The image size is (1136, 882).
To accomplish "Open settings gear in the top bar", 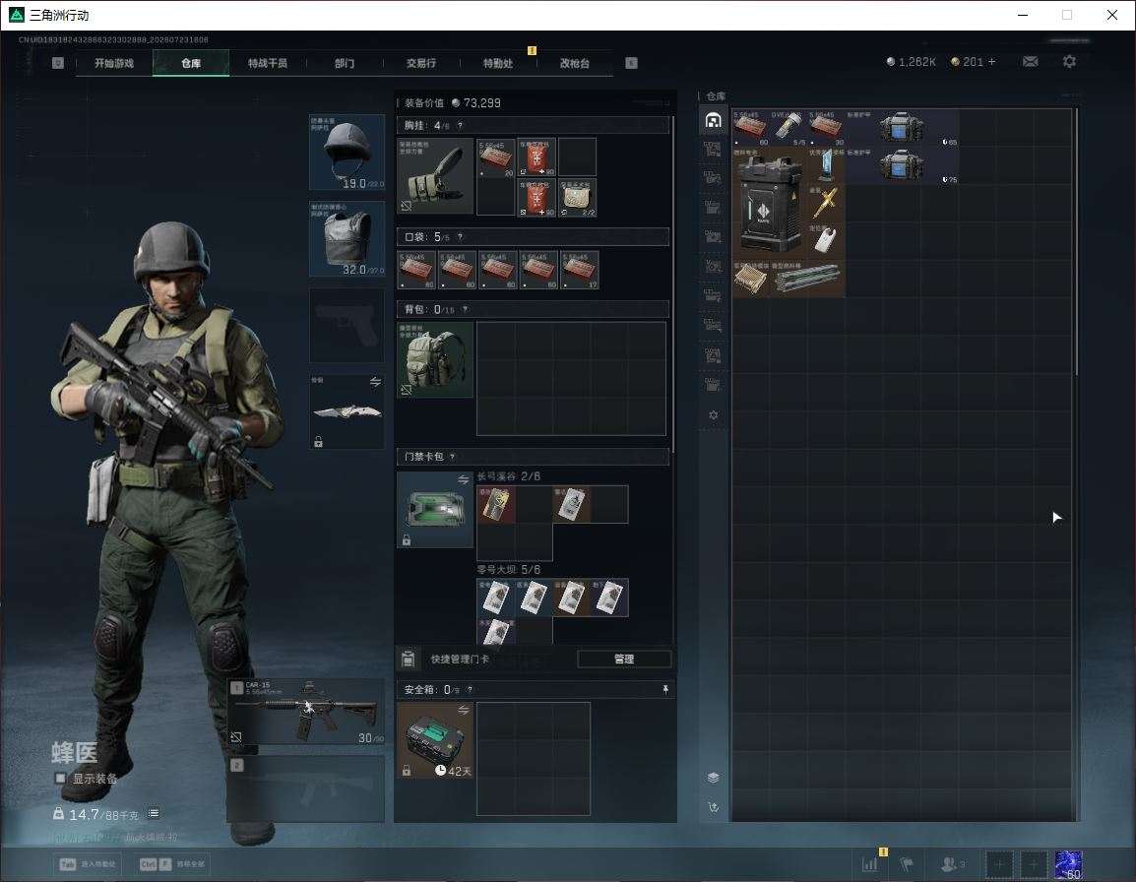I will coord(1069,62).
